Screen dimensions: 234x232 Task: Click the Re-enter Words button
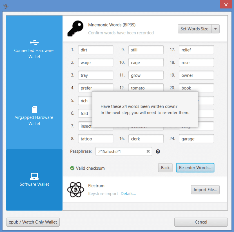[x=195, y=168]
